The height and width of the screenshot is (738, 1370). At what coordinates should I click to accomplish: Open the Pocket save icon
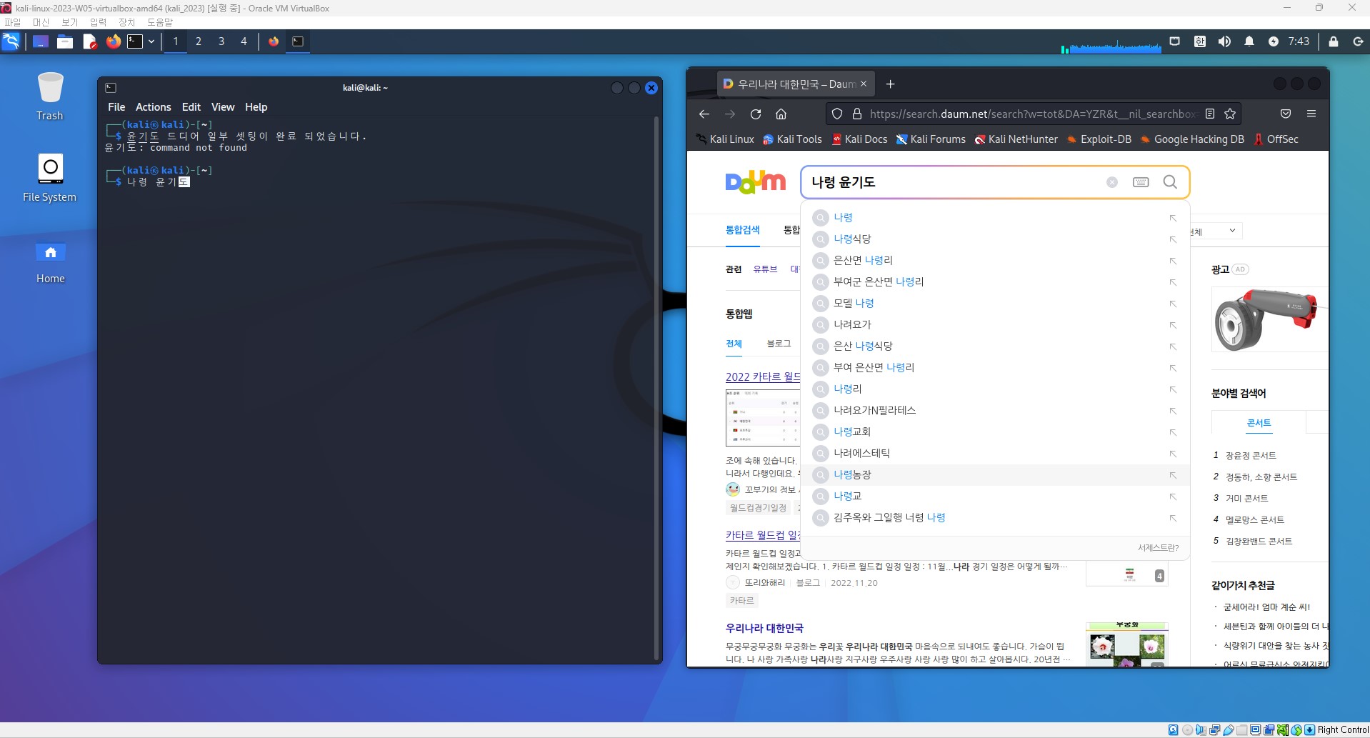point(1286,114)
